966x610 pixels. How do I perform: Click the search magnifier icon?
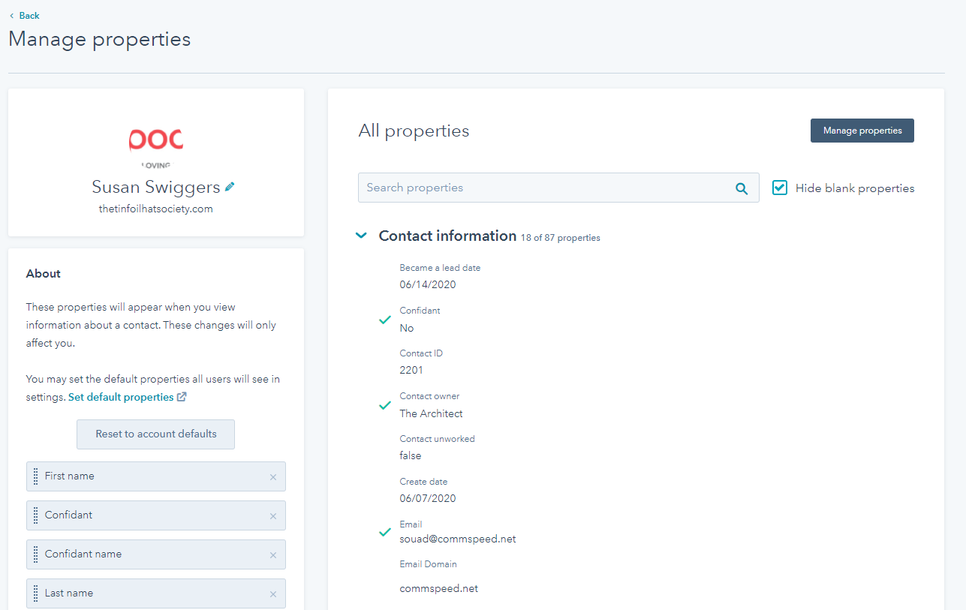click(x=742, y=188)
